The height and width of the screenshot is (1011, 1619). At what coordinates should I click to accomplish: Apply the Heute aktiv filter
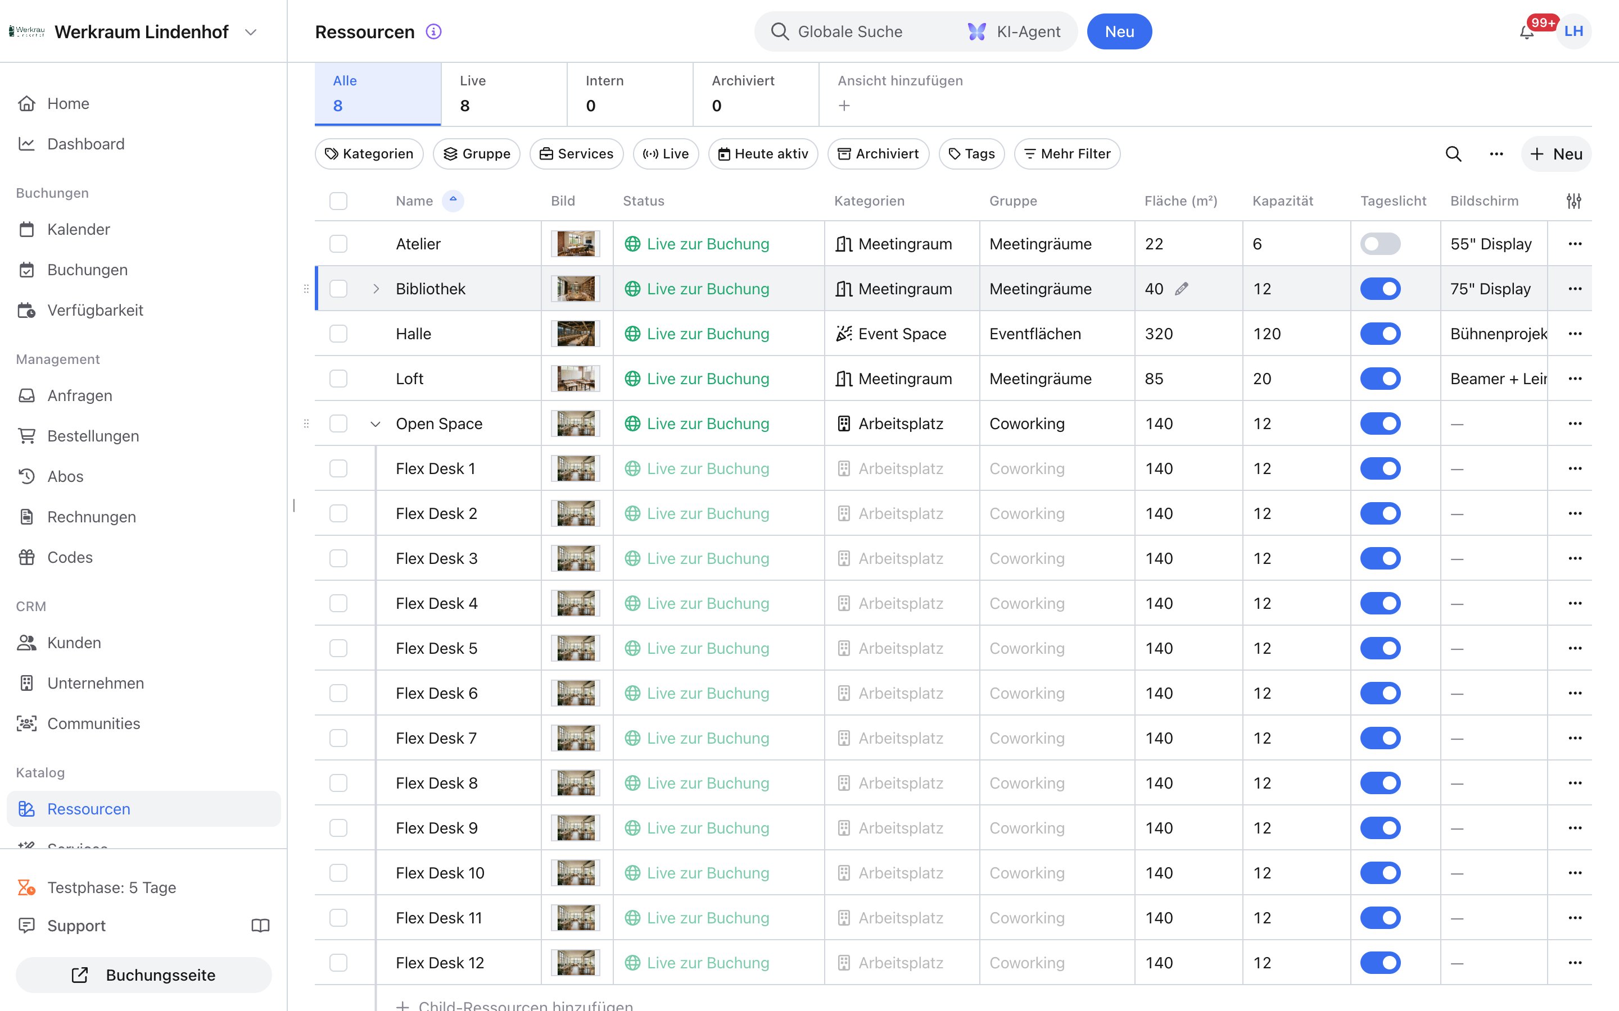point(763,154)
